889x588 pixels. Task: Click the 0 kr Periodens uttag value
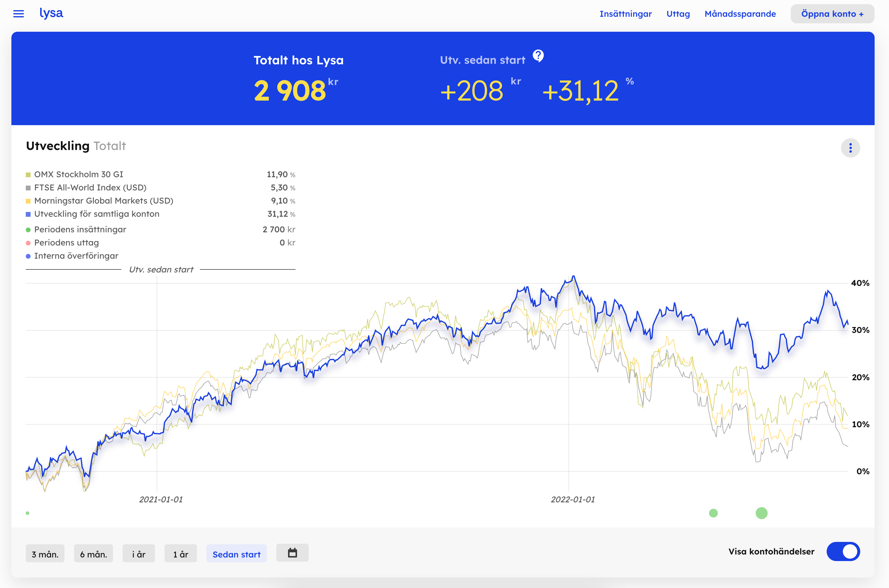[x=287, y=243]
